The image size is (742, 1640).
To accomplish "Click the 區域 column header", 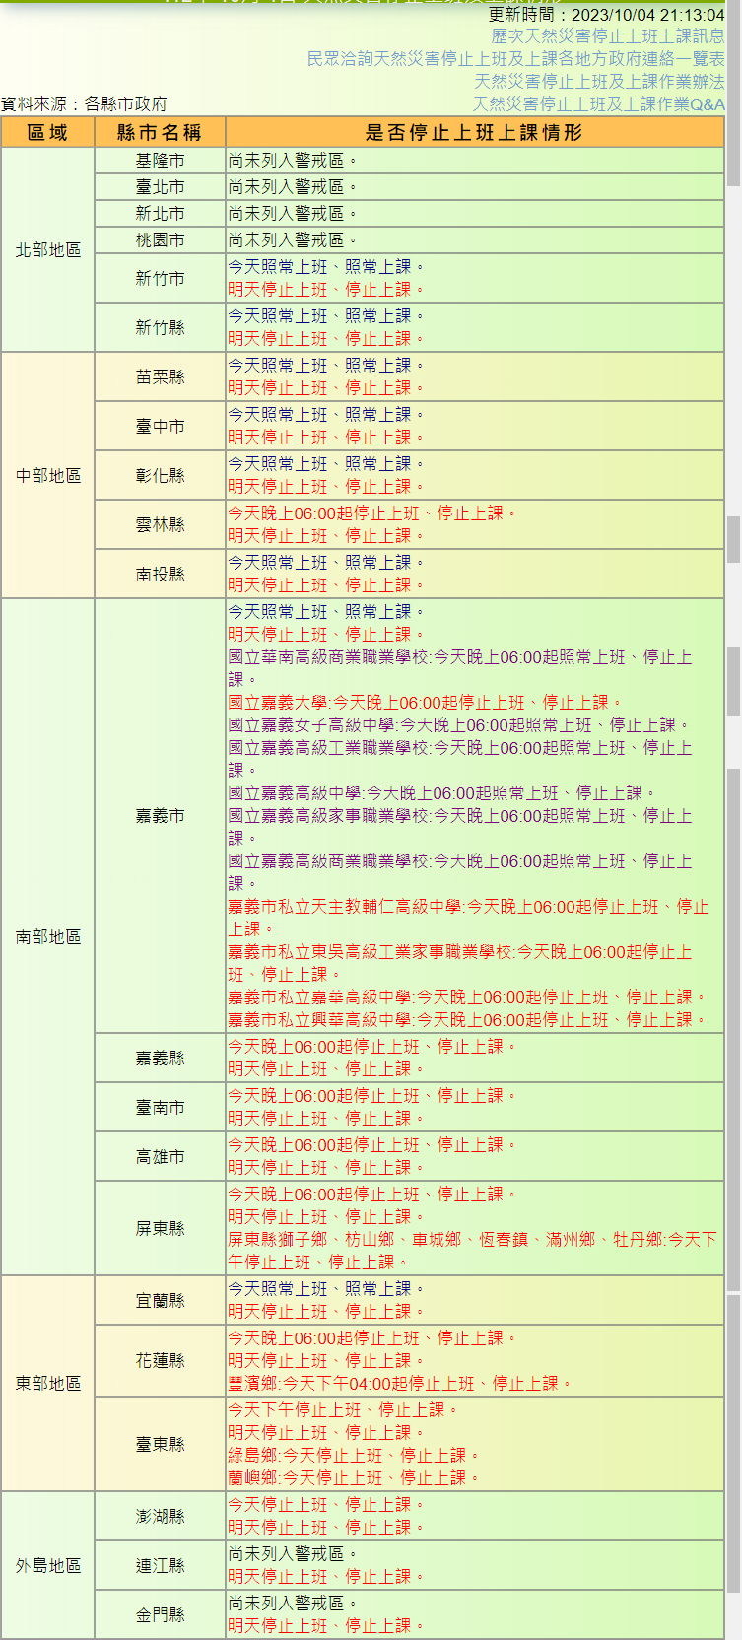I will (47, 132).
